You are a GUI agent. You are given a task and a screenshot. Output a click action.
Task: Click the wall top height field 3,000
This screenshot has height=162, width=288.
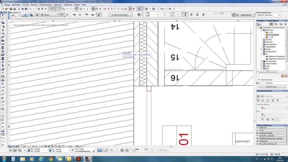tap(151, 13)
